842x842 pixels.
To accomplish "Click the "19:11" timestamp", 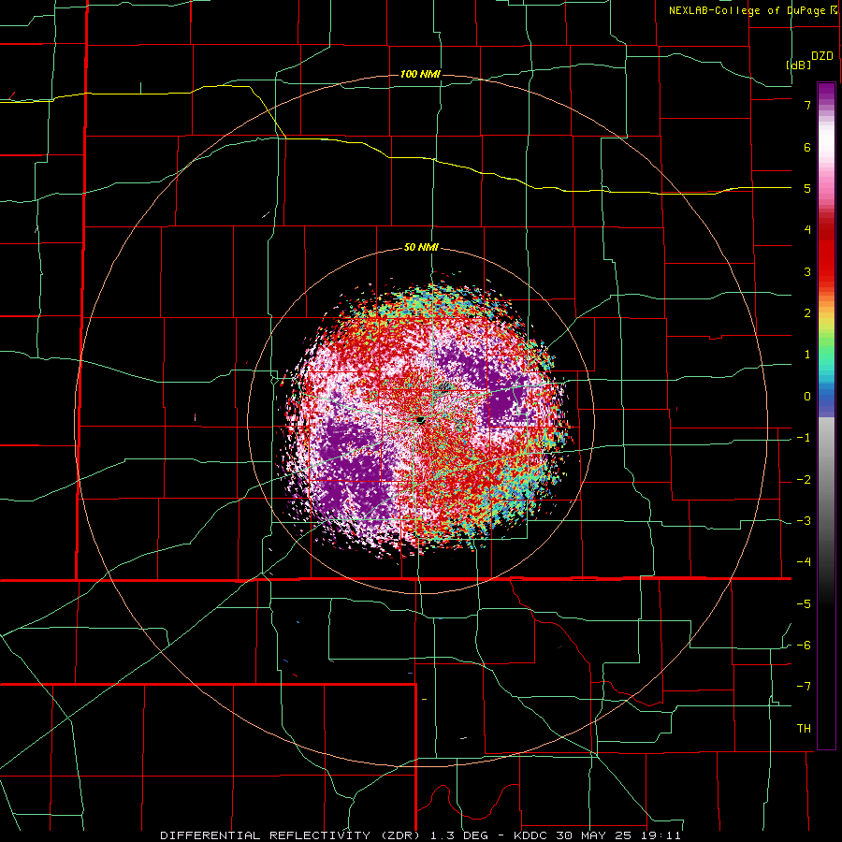I will point(661,835).
